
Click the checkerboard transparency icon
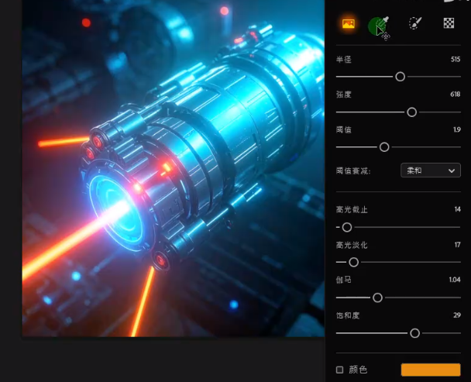pos(448,24)
